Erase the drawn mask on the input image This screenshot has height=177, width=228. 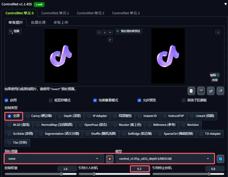pyautogui.click(x=105, y=32)
